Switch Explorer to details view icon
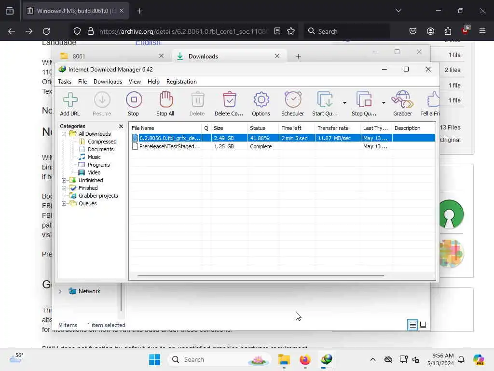 (x=412, y=325)
